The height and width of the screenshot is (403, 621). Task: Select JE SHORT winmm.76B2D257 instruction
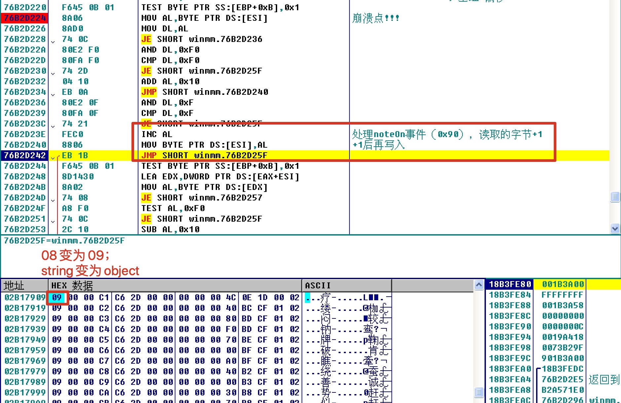(201, 198)
